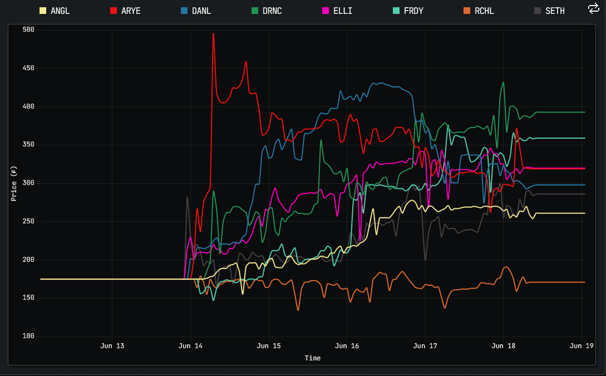Click the 'Jun 17' x-axis label
The width and height of the screenshot is (606, 376).
click(x=425, y=346)
